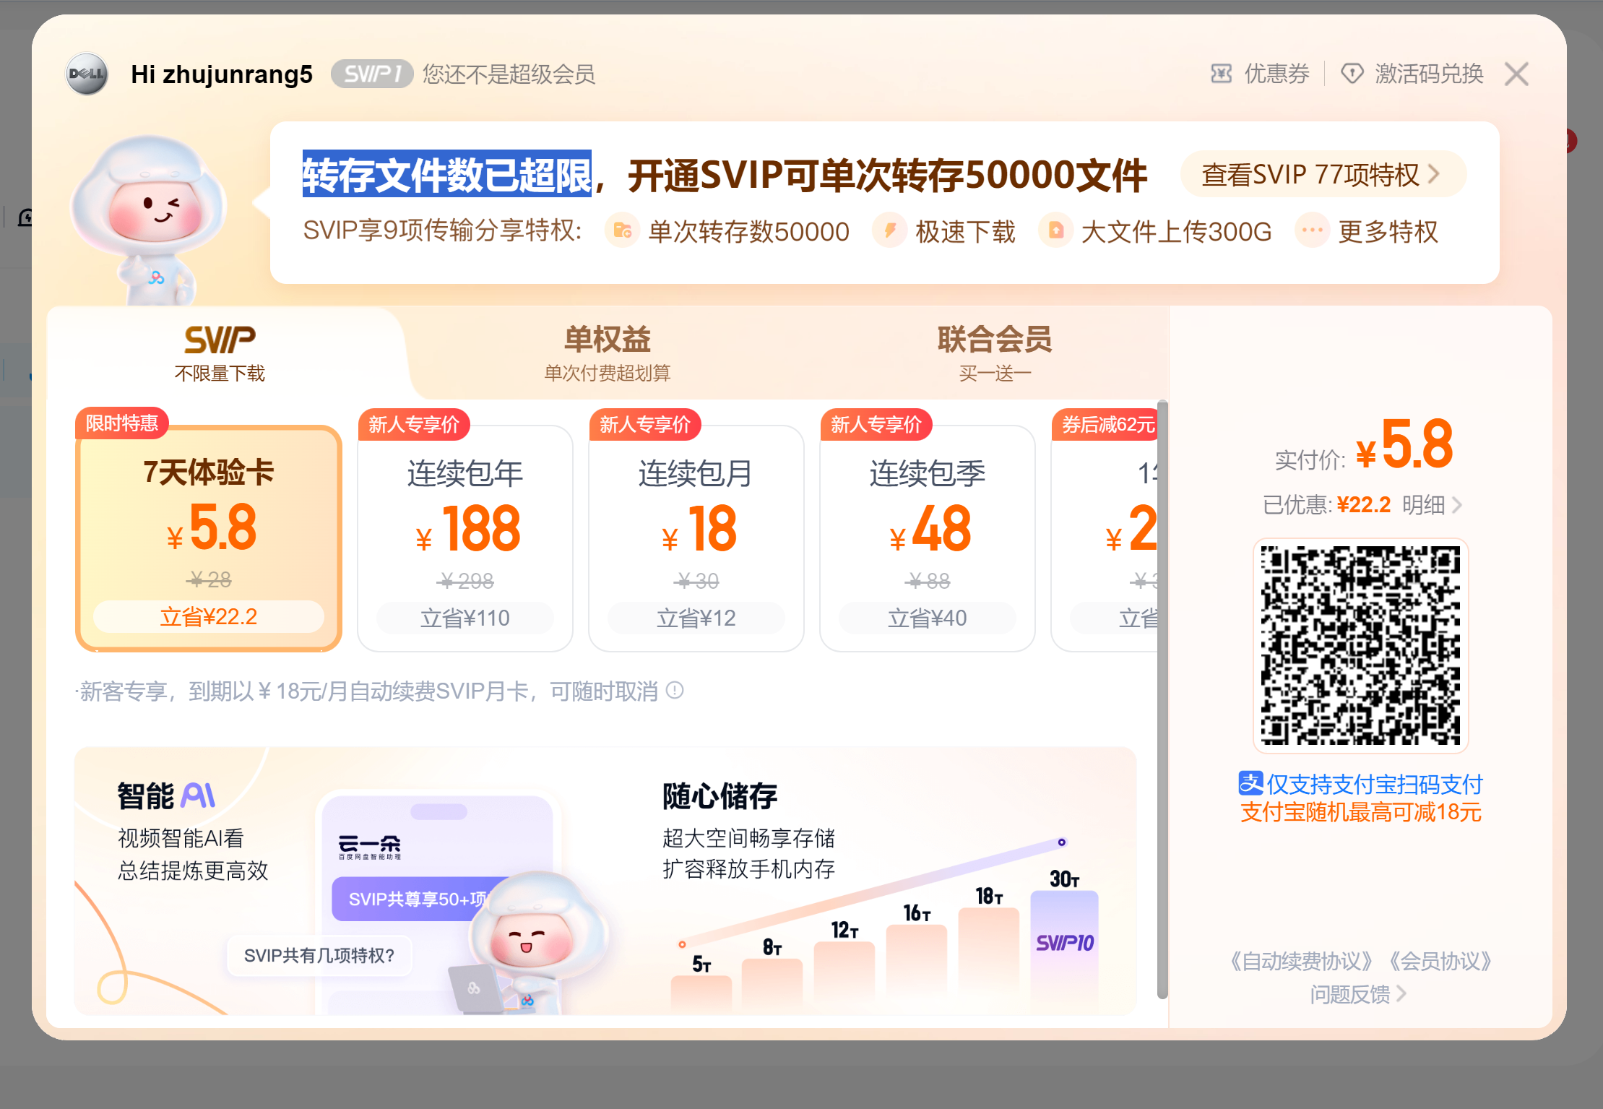This screenshot has width=1603, height=1109.
Task: Click the vertical scrollbar of plan list
Action: [1162, 698]
